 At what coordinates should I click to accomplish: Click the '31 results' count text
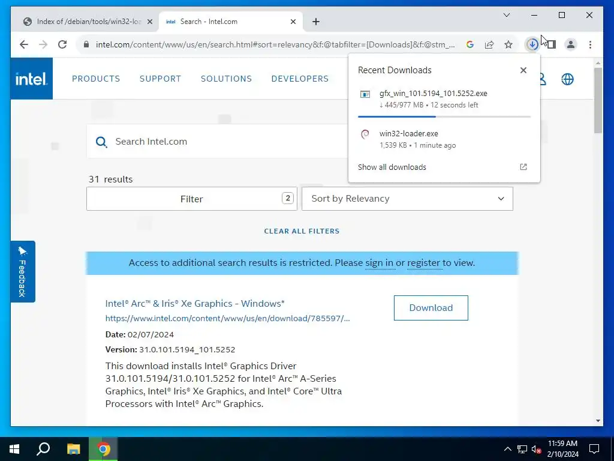pyautogui.click(x=110, y=179)
